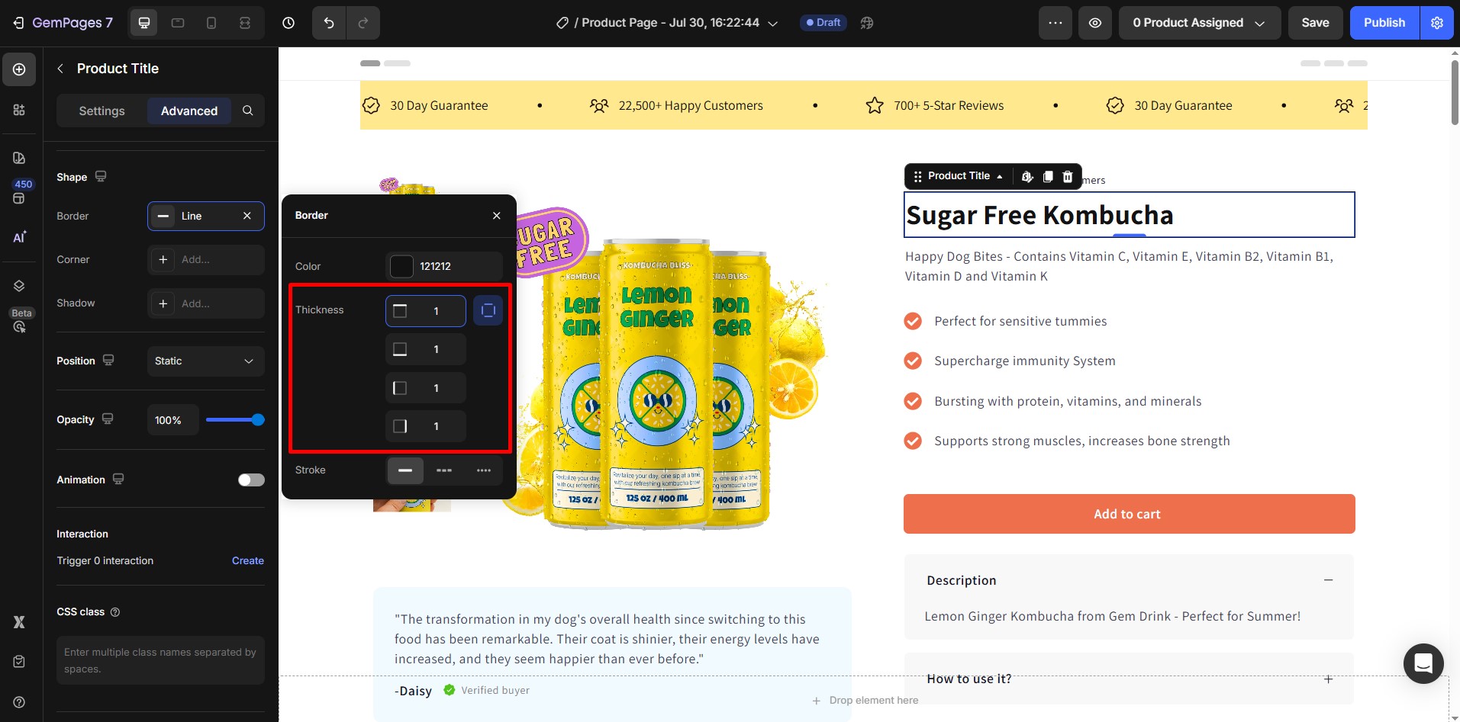The width and height of the screenshot is (1460, 722).
Task: Click the Publish button
Action: tap(1384, 23)
